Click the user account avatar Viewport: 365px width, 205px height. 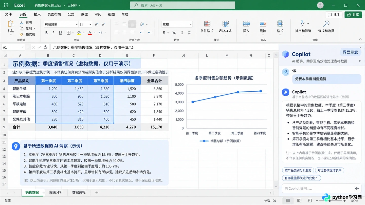coord(320,5)
